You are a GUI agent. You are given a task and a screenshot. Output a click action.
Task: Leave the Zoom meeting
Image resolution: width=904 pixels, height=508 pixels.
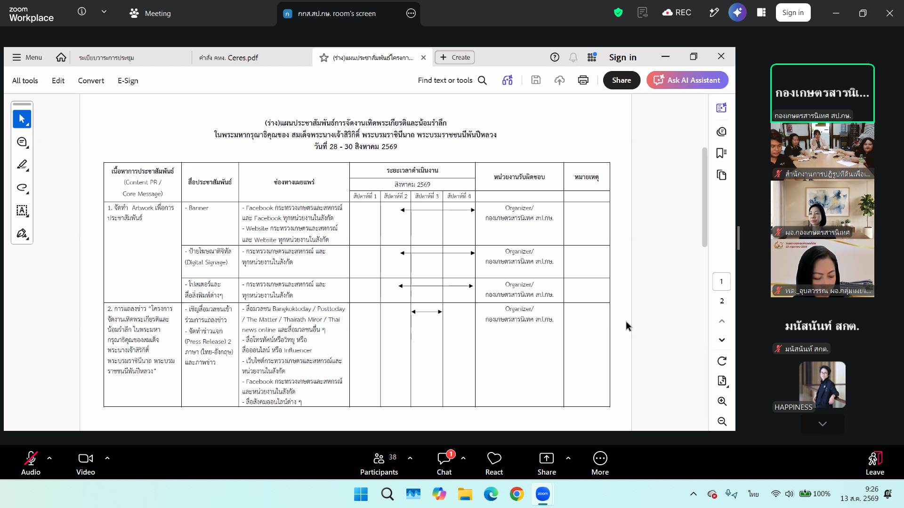875,463
